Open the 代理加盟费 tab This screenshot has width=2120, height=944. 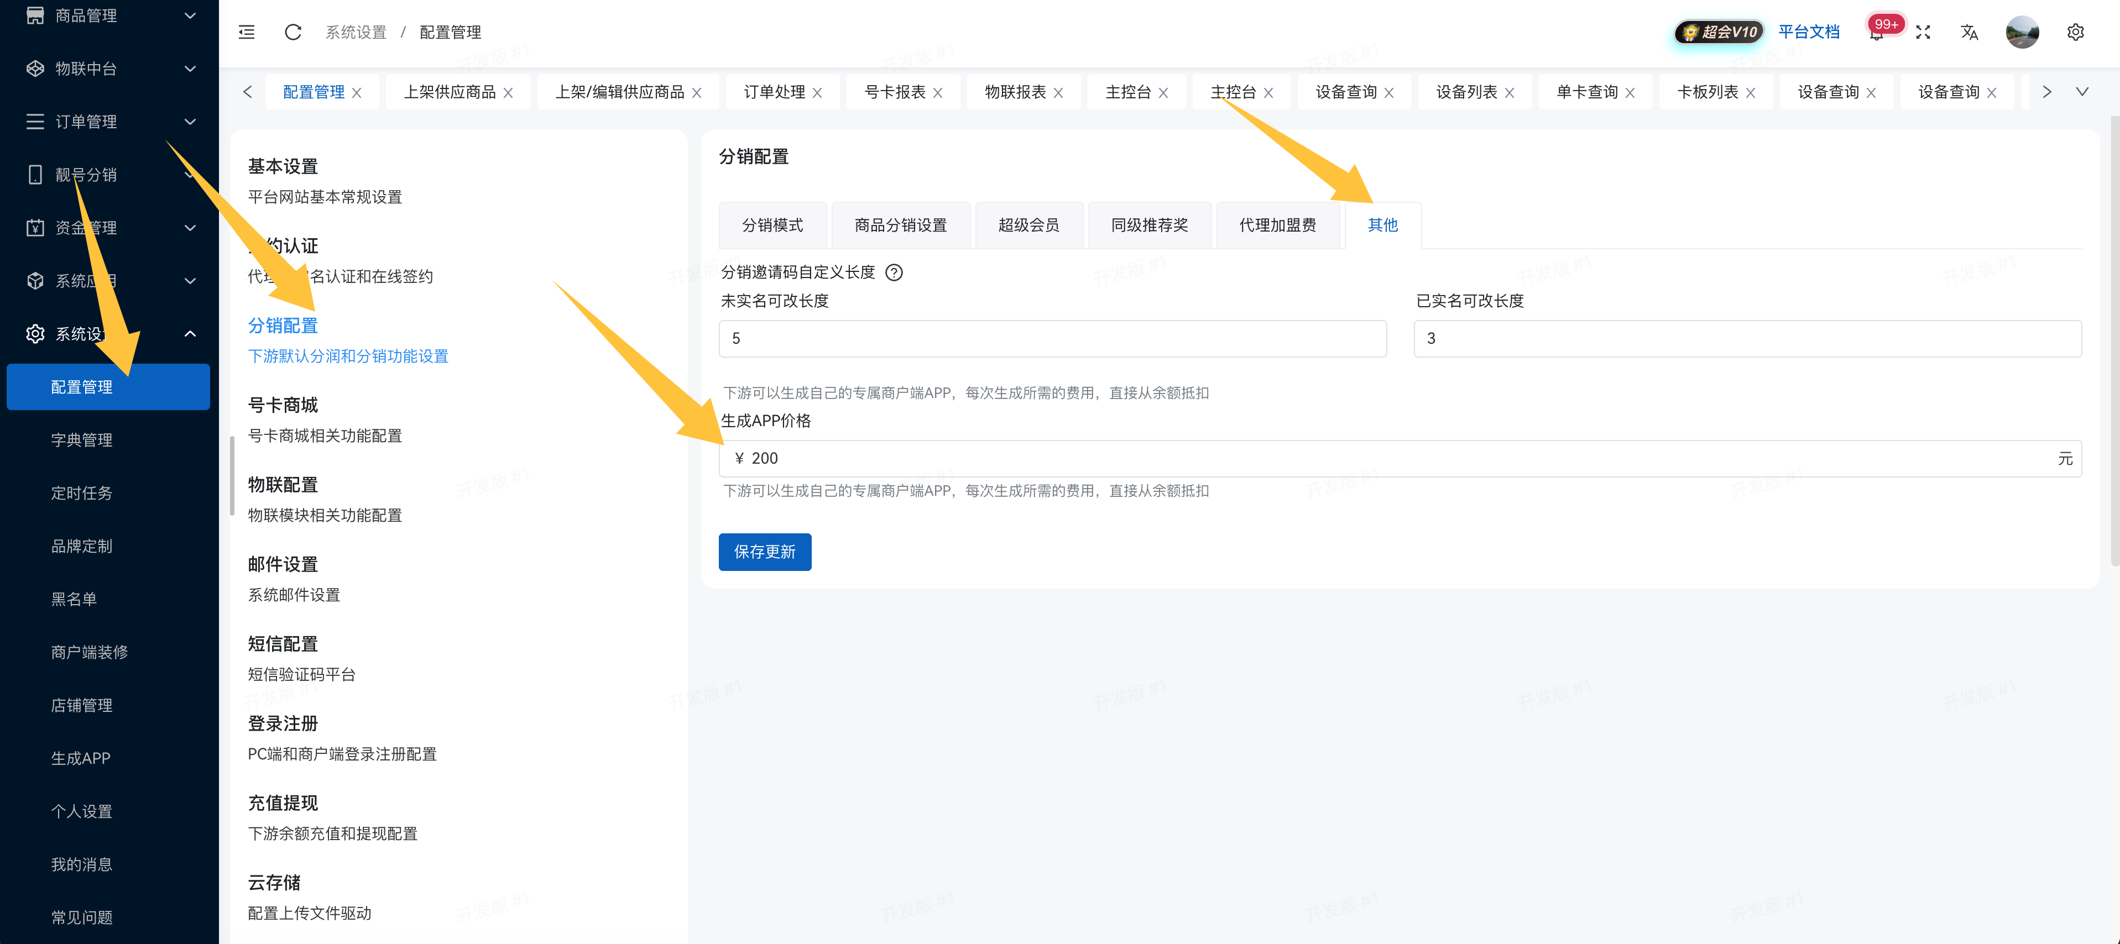(1277, 224)
